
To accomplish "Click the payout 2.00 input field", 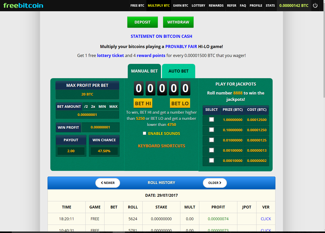I will [x=71, y=151].
